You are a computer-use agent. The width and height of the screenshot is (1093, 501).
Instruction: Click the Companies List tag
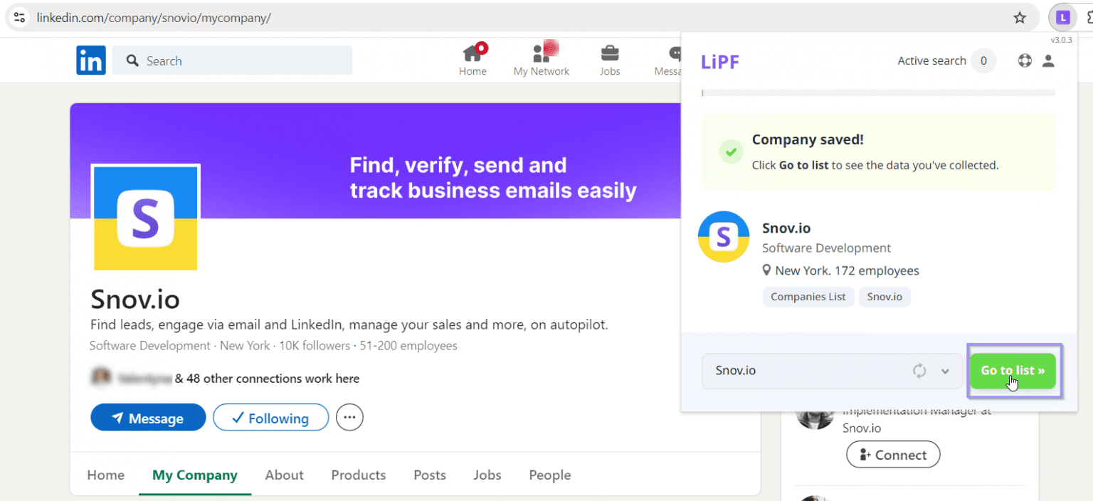[808, 297]
